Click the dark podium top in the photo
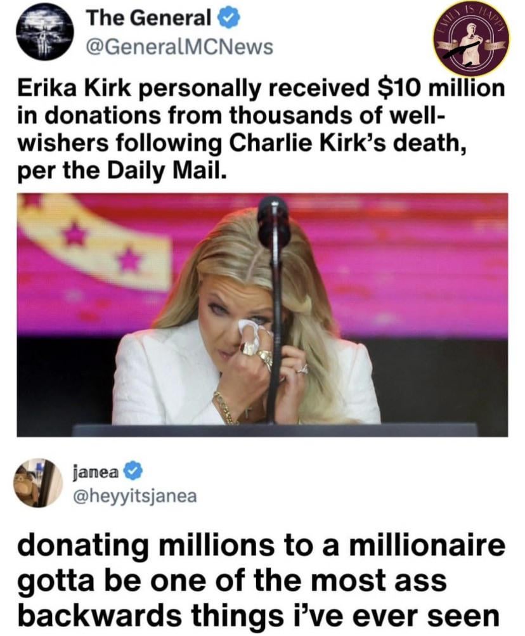This screenshot has height=636, width=525. tap(275, 429)
